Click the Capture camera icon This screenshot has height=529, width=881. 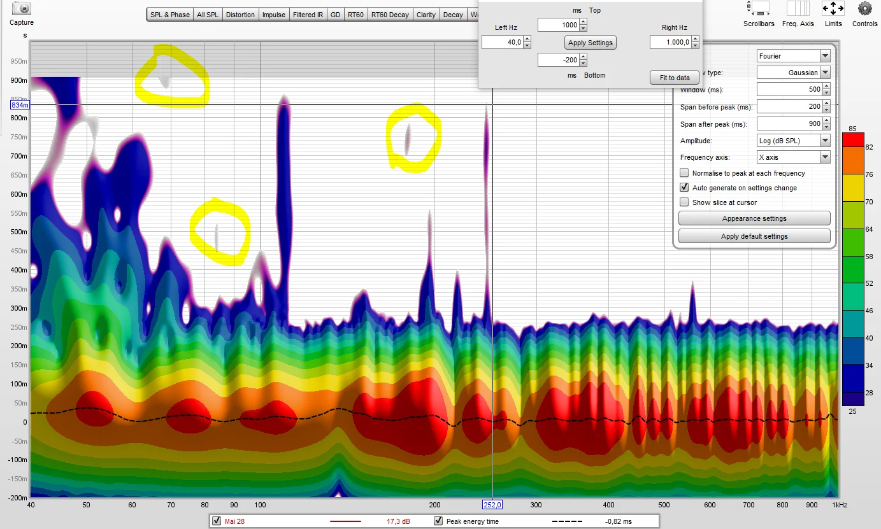22,8
